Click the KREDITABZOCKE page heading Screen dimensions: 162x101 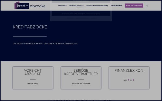click(x=30, y=27)
